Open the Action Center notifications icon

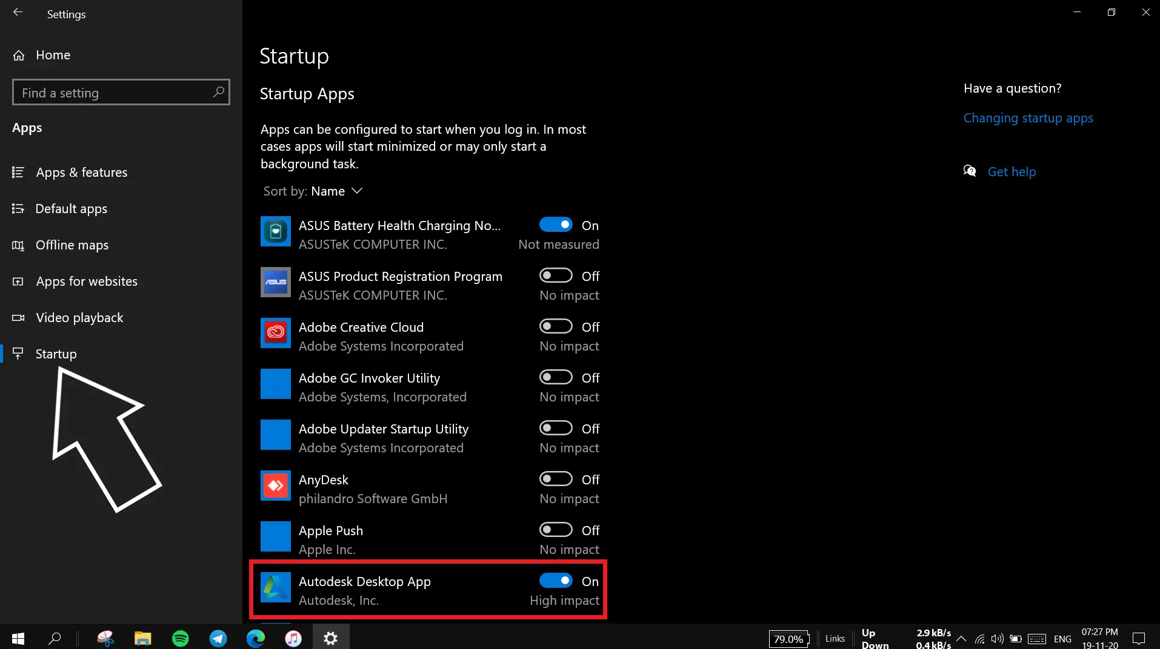coord(1139,639)
